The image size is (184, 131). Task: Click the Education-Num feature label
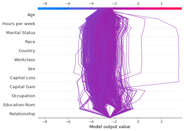tap(19, 105)
